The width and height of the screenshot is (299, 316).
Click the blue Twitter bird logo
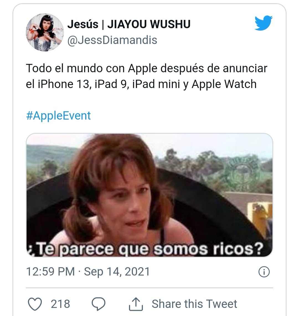pyautogui.click(x=264, y=23)
